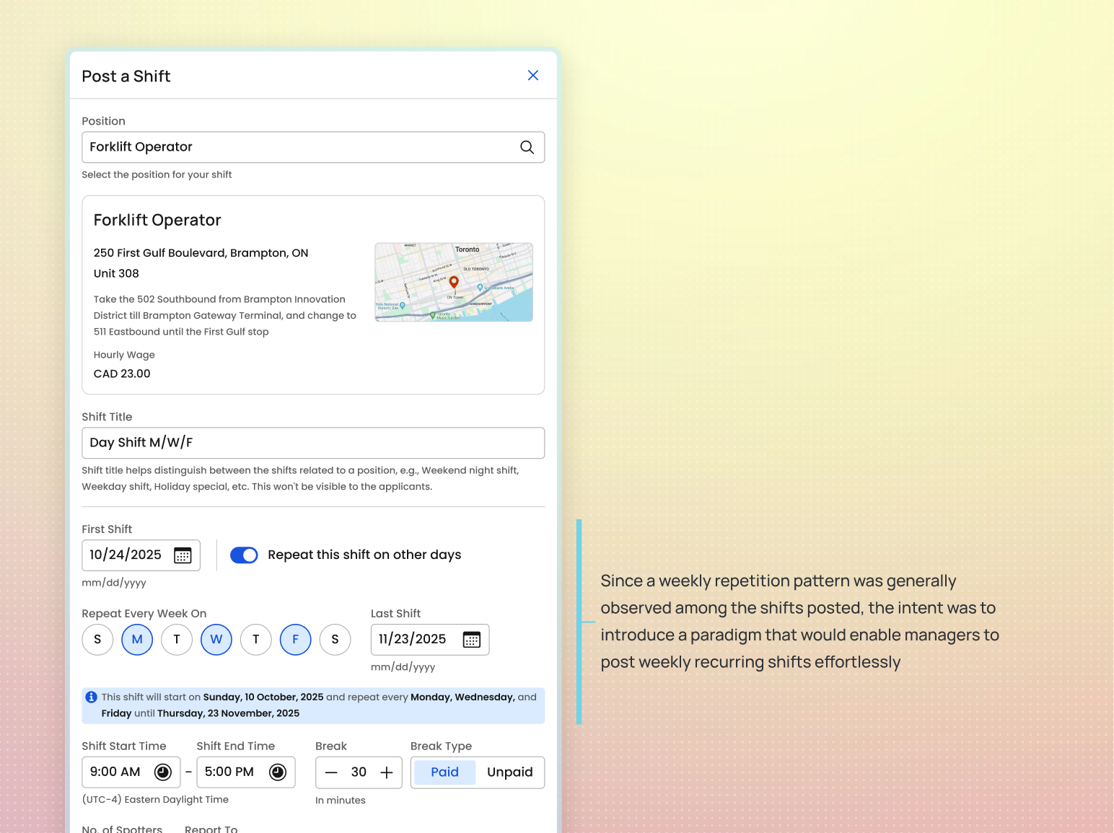Increase break duration with plus icon

coord(386,772)
